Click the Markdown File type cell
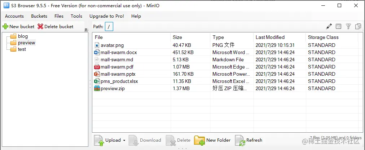Image resolution: width=365 pixels, height=150 pixels. tap(228, 59)
